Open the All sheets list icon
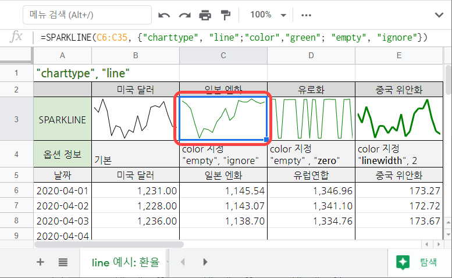This screenshot has height=278, width=452. click(63, 262)
